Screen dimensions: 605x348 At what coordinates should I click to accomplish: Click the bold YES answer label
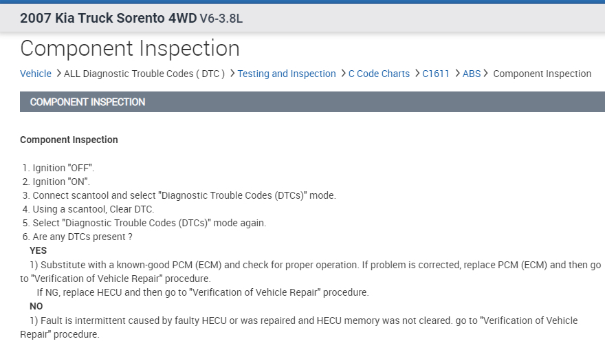click(38, 251)
